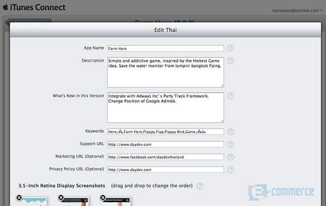The image size is (326, 206).
Task: Click inside the Description text area
Action: click(x=165, y=72)
